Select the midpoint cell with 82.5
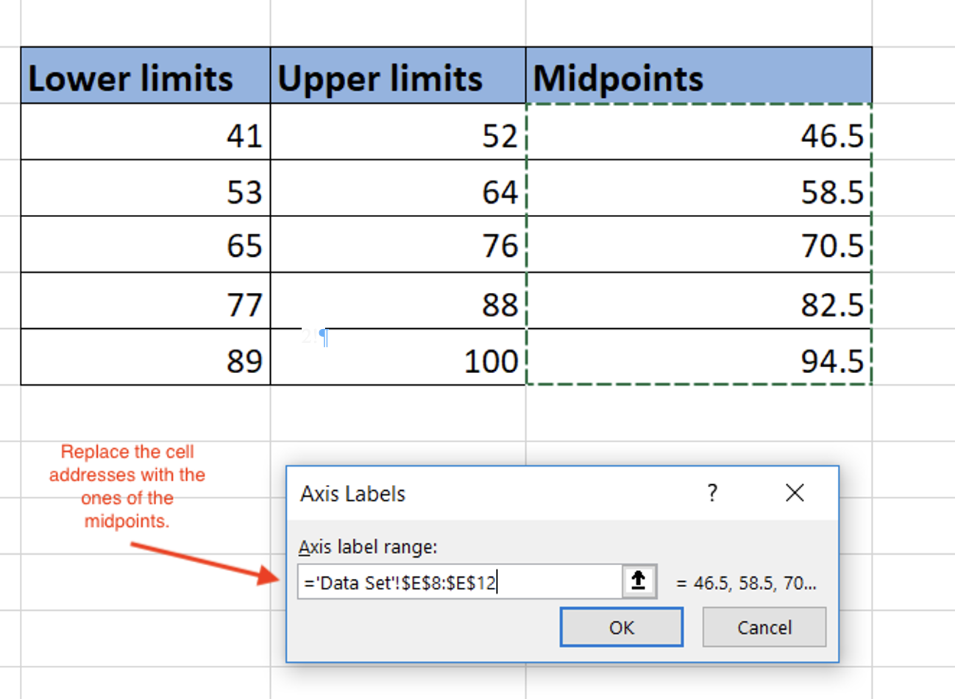Image resolution: width=955 pixels, height=699 pixels. 698,302
